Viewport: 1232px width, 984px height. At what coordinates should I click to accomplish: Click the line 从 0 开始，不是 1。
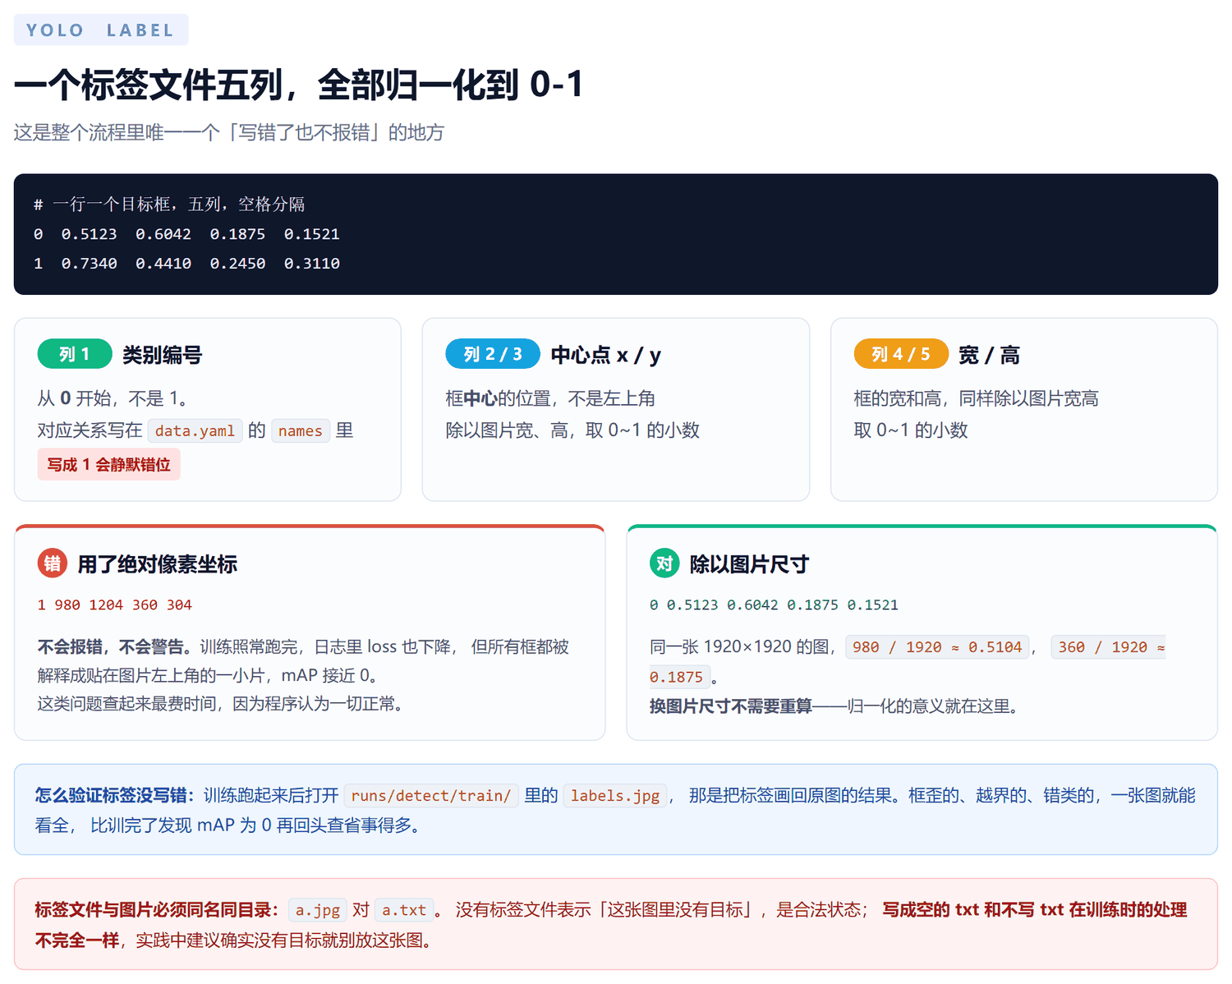(x=113, y=399)
